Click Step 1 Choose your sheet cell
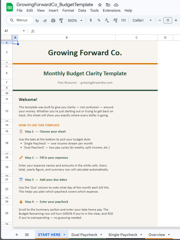The height and width of the screenshot is (240, 180). 42,132
